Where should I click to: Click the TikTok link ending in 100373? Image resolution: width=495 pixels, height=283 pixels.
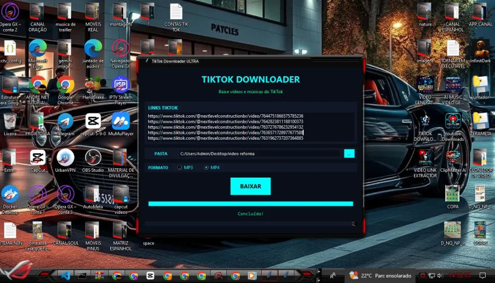[226, 121]
